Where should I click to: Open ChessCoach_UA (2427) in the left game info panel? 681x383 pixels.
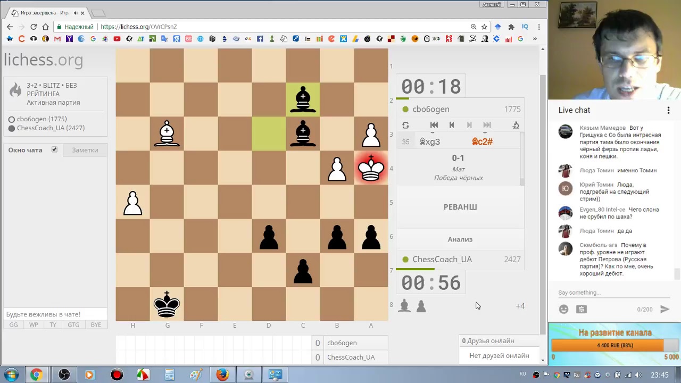(51, 128)
